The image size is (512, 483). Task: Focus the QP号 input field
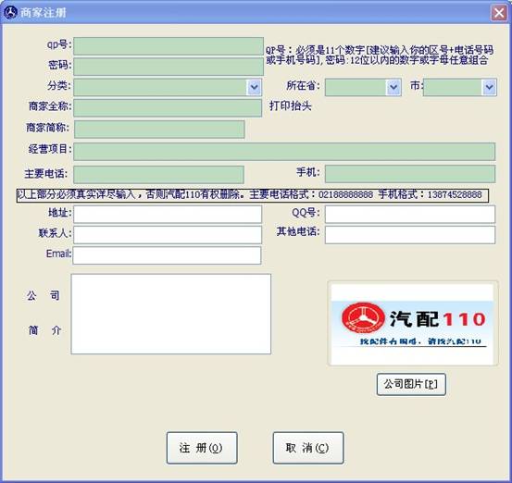point(169,46)
